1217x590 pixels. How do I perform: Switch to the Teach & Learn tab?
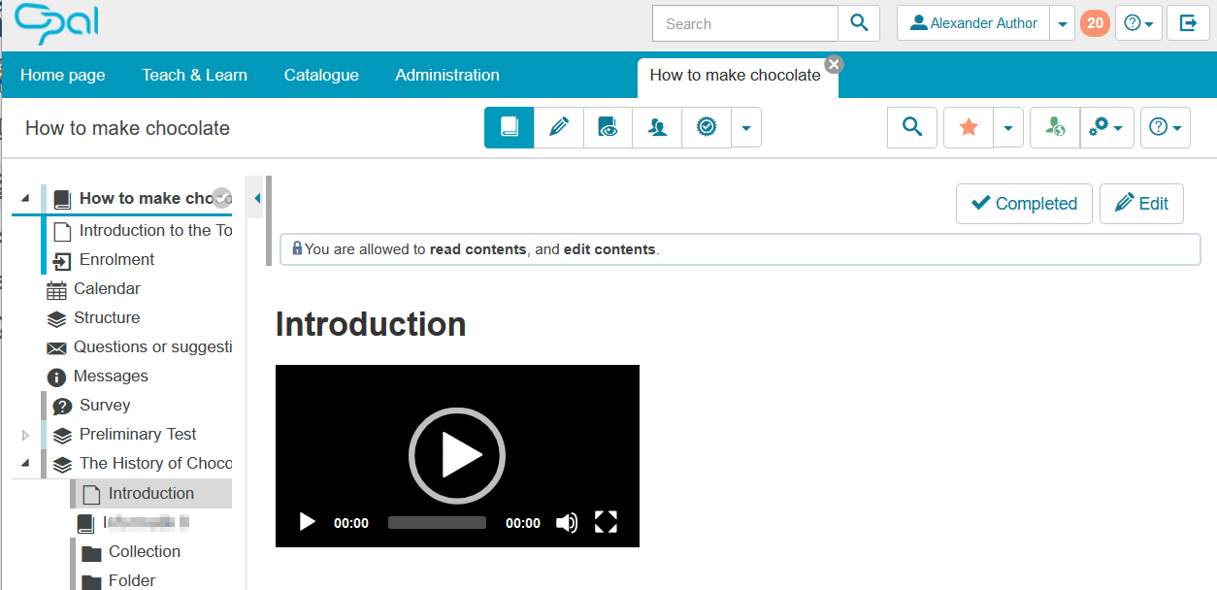coord(194,75)
